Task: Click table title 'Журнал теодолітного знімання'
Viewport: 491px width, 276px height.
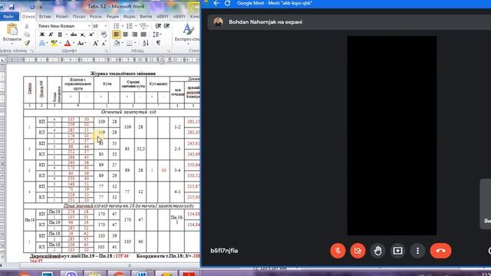Action: tap(123, 74)
